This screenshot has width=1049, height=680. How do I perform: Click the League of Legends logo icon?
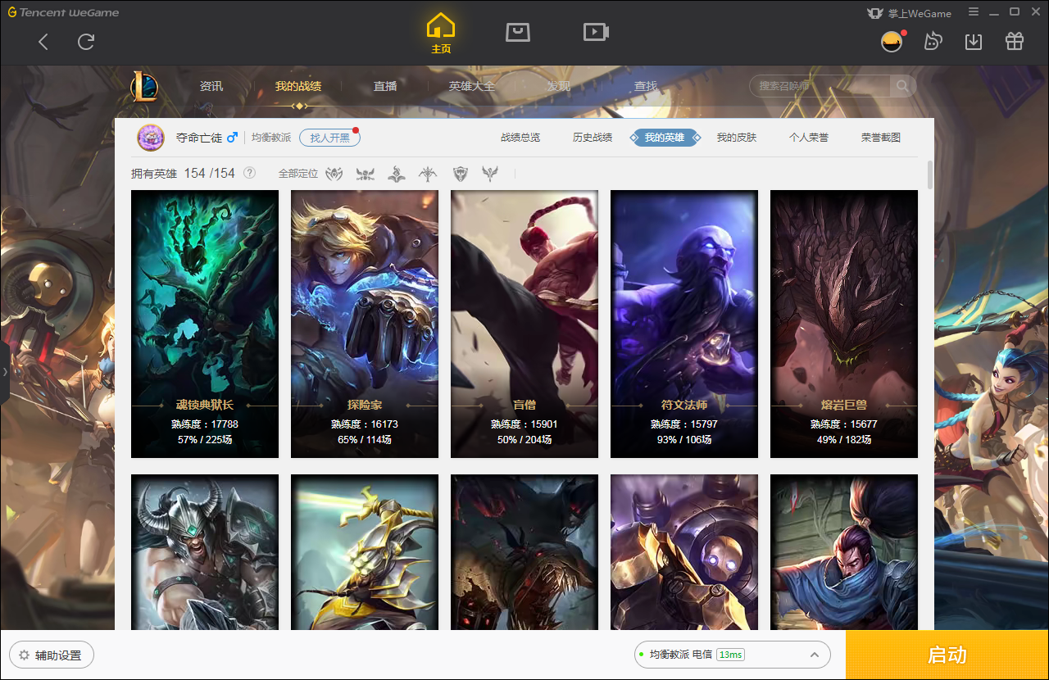(x=145, y=86)
